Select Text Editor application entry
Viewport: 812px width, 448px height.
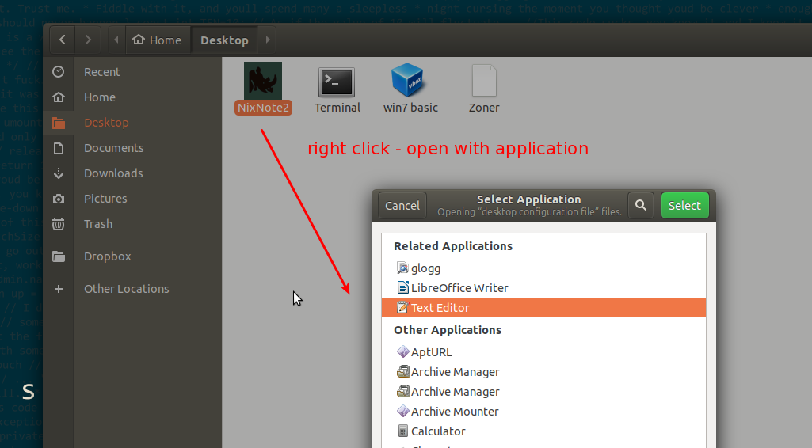click(x=440, y=308)
